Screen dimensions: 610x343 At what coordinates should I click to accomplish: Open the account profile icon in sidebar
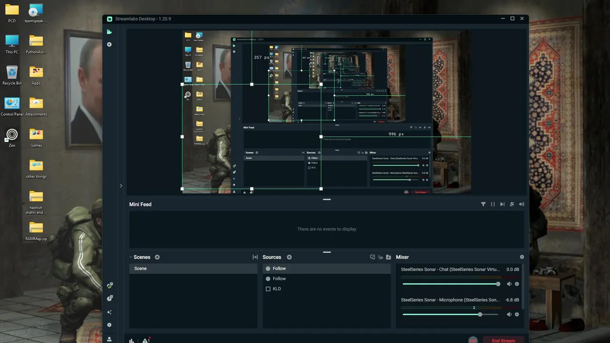pos(109,339)
